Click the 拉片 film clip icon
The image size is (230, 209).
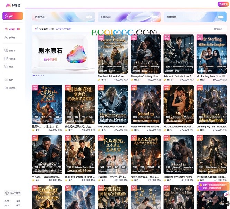pyautogui.click(x=6, y=67)
